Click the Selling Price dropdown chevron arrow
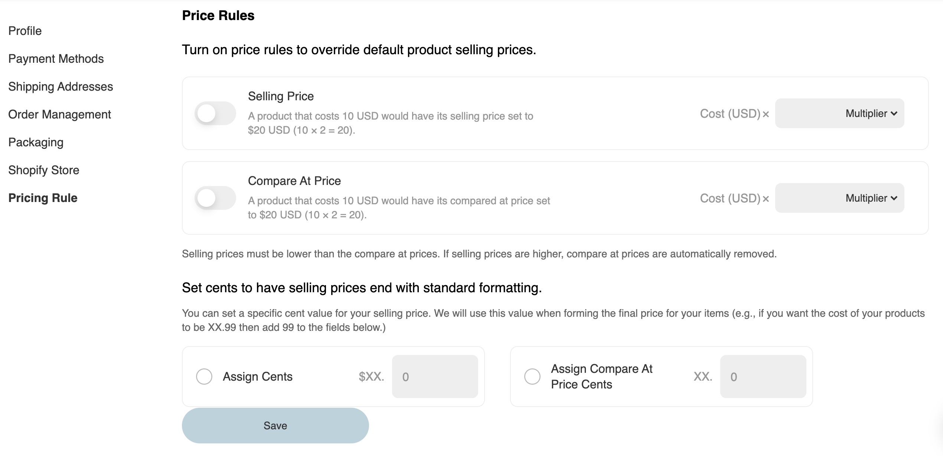The image size is (943, 456). [x=894, y=114]
